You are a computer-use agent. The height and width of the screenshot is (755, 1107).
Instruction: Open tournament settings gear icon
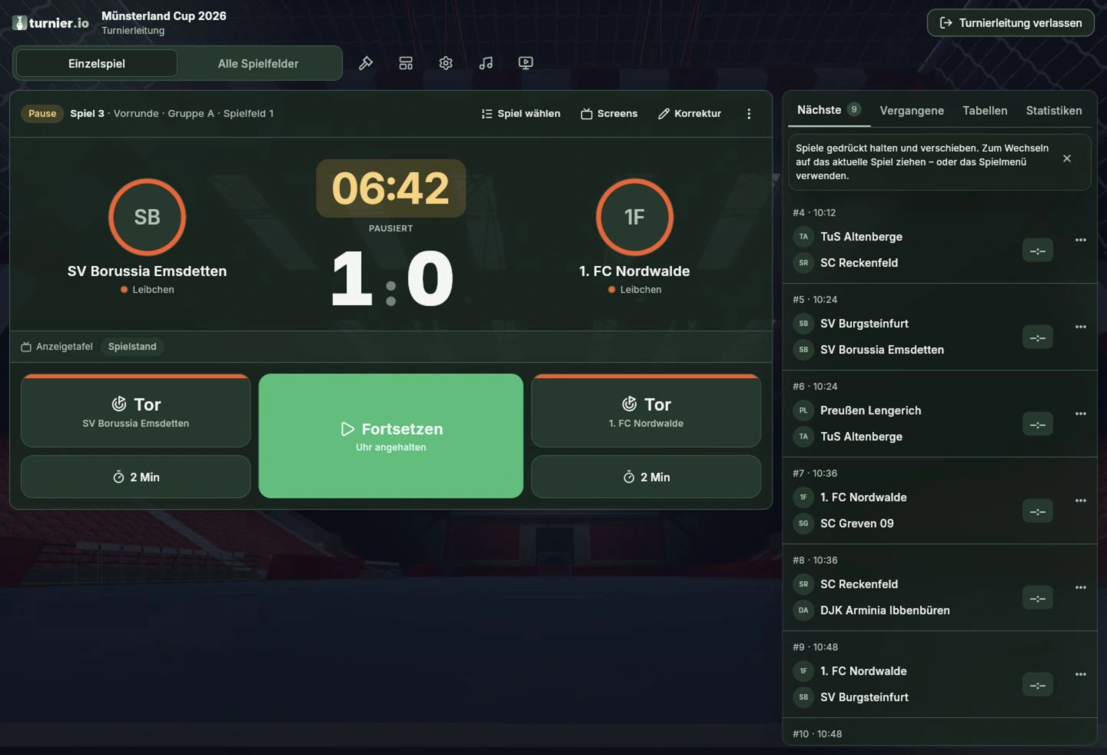tap(446, 63)
